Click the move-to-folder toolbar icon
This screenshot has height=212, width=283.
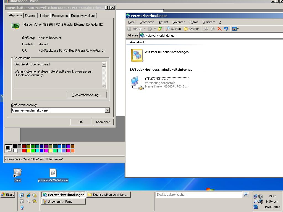click(x=206, y=29)
